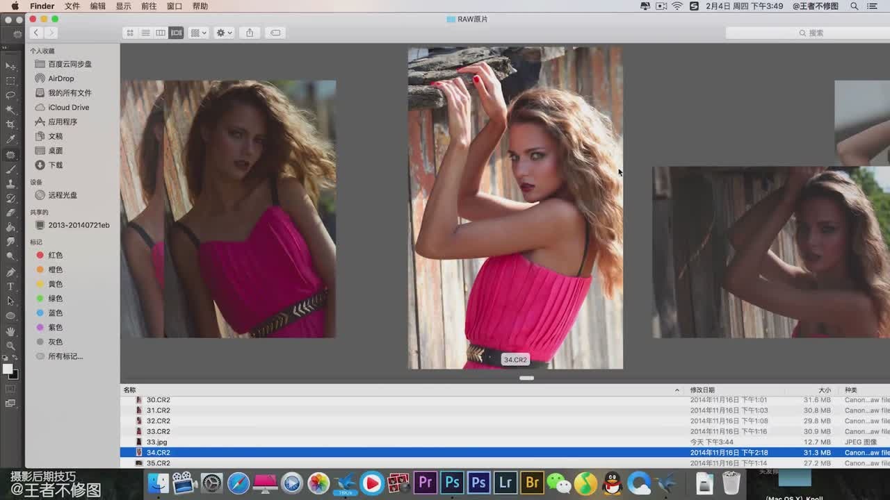This screenshot has width=890, height=500.
Task: Click the Cover Flow resize handle
Action: 526,378
